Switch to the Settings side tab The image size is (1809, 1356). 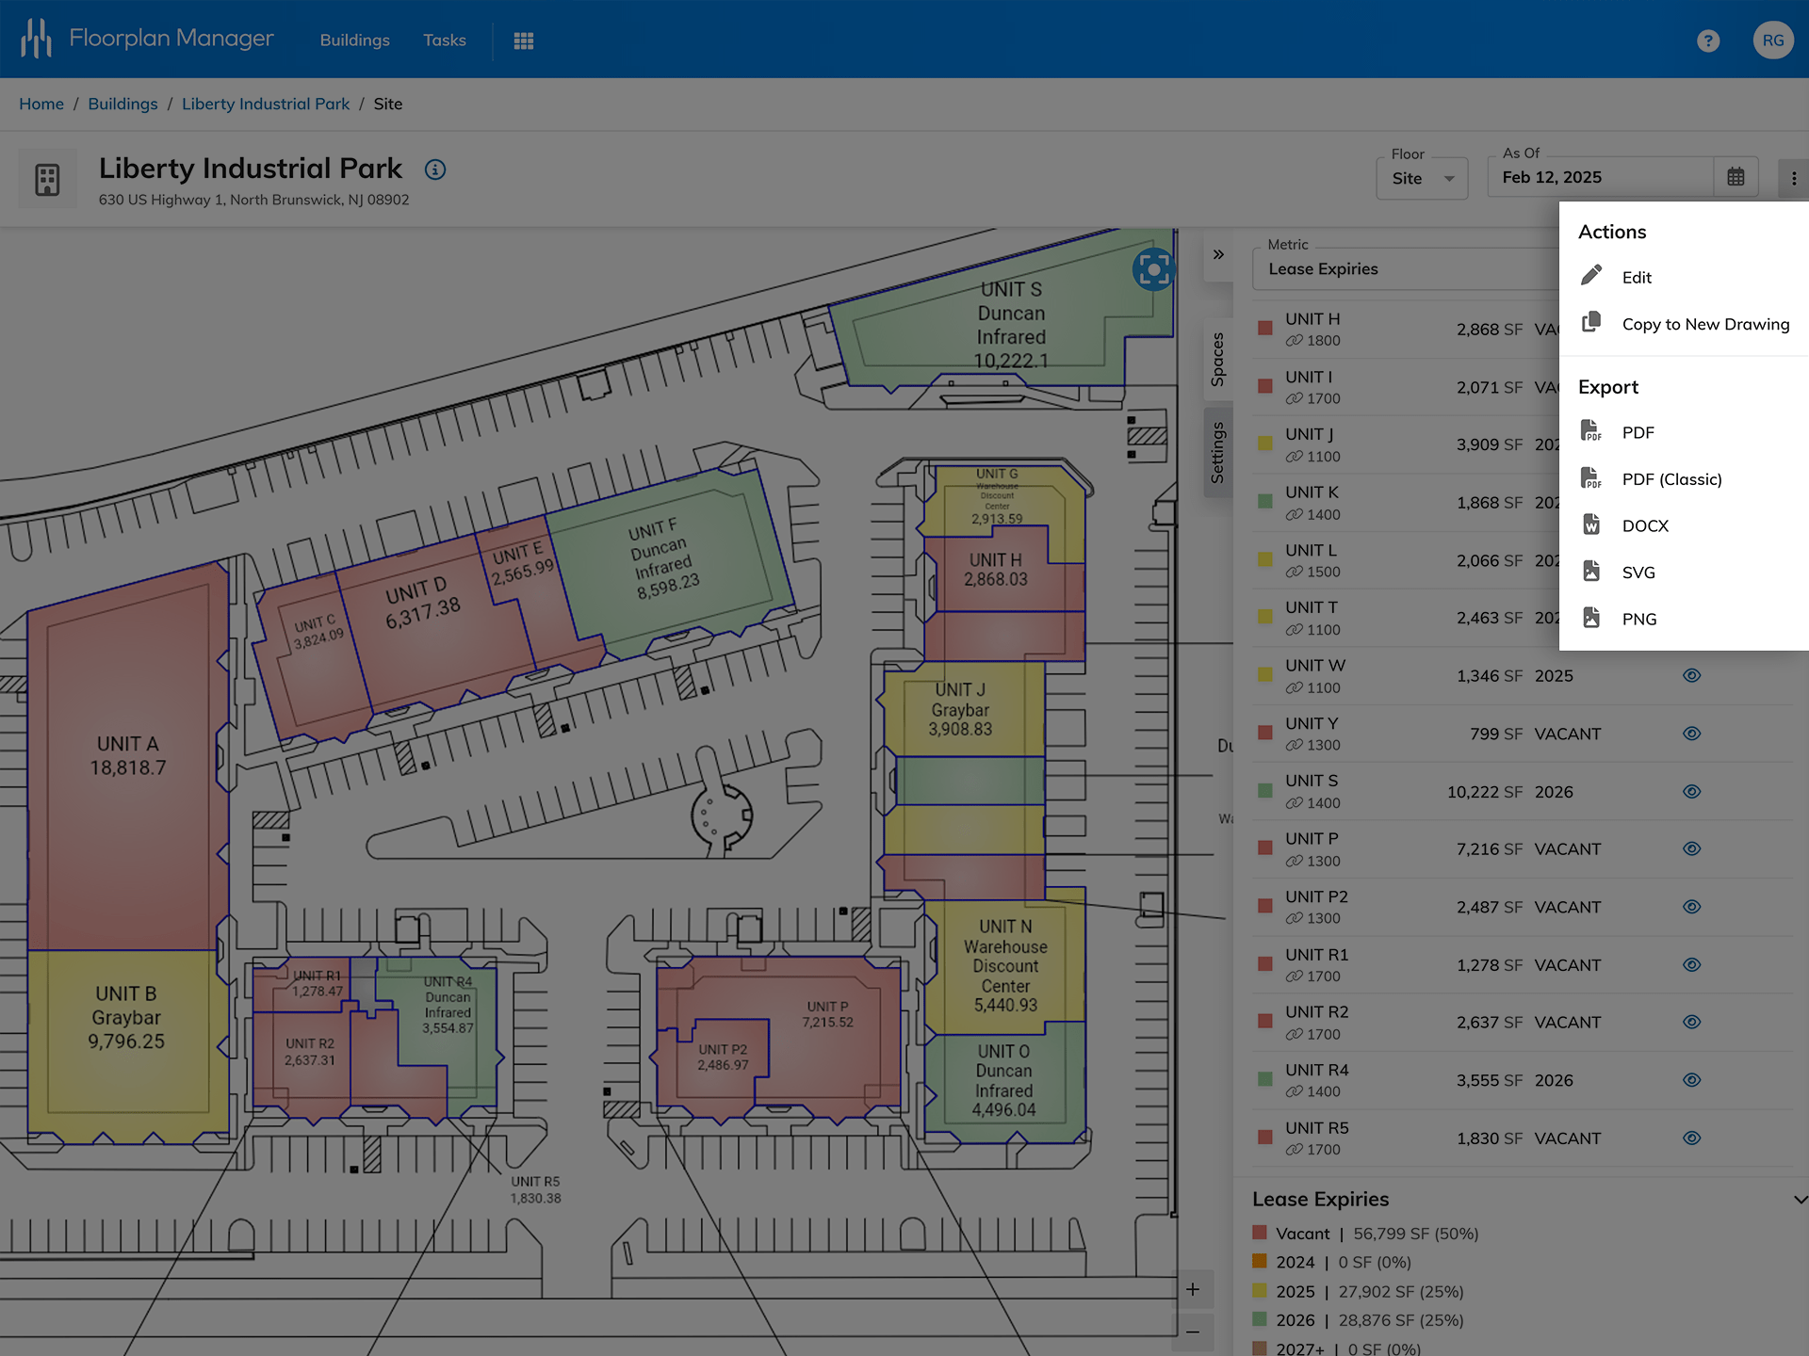(1217, 452)
